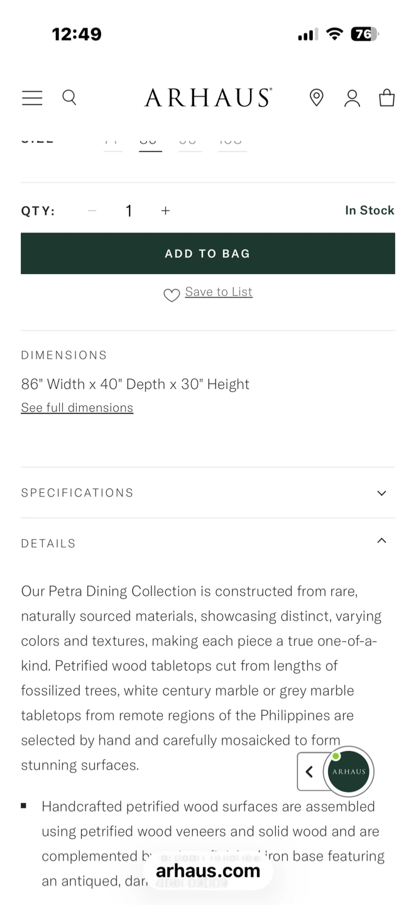Open the hamburger navigation menu
The width and height of the screenshot is (416, 905).
click(x=32, y=98)
